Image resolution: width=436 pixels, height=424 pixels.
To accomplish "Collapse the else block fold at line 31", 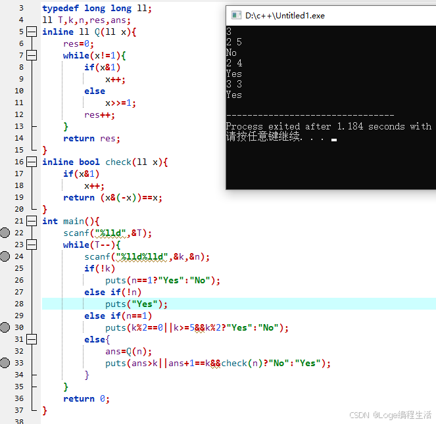I will click(x=32, y=339).
